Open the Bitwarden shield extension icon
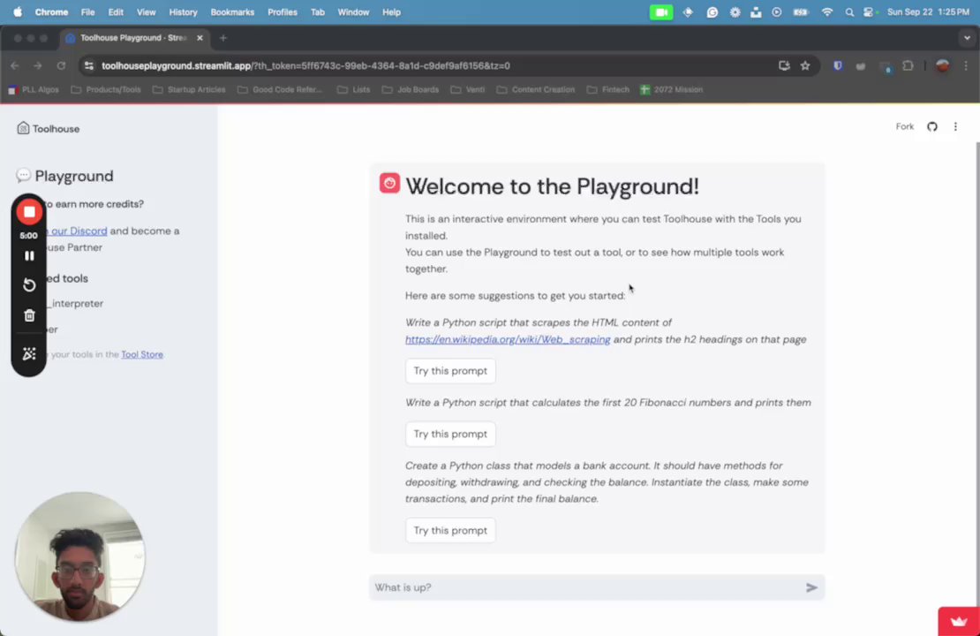The image size is (980, 636). click(x=838, y=65)
